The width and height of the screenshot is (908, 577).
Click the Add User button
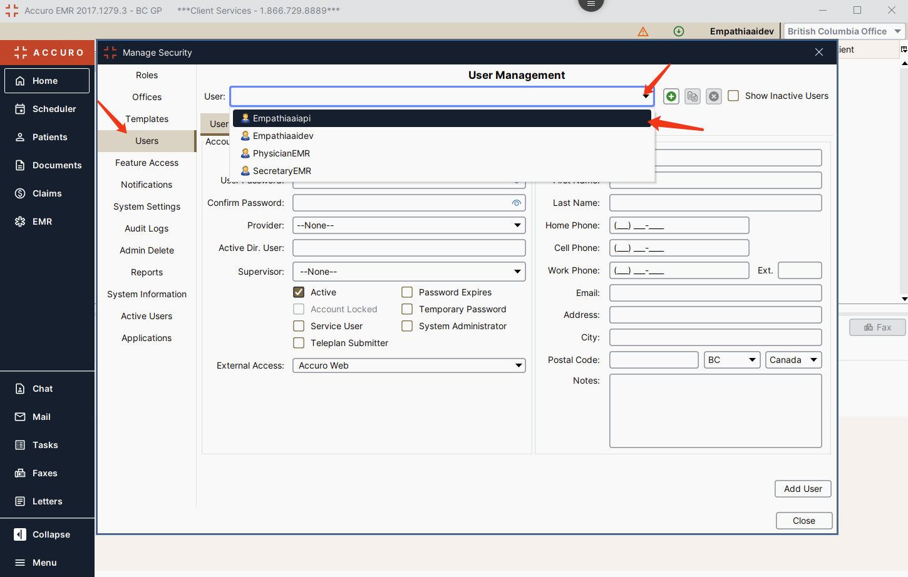803,489
